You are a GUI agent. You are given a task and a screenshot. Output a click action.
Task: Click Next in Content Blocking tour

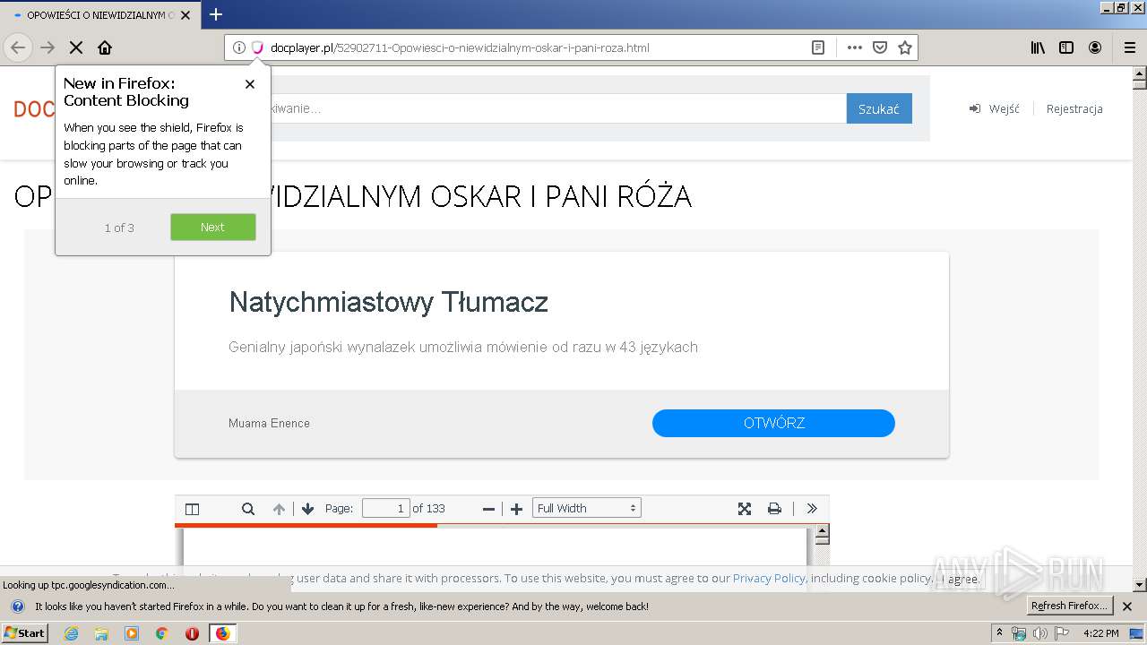coord(213,227)
